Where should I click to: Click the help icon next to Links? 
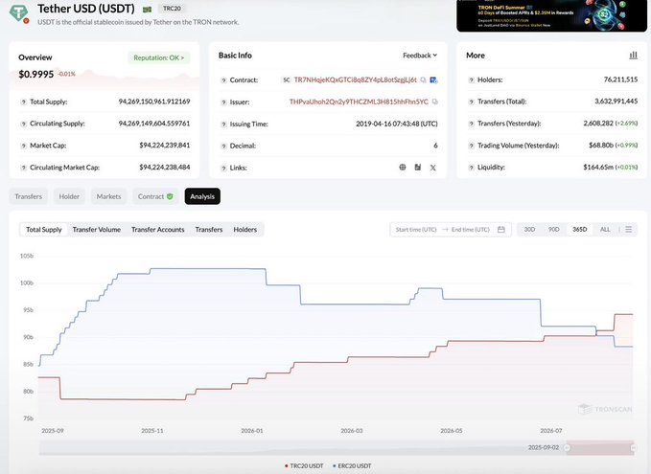tap(223, 168)
